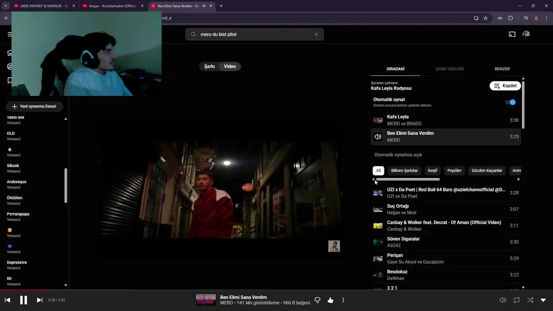Open the Arabesque playlist
Viewport: 553px width, 311px height.
click(35, 184)
